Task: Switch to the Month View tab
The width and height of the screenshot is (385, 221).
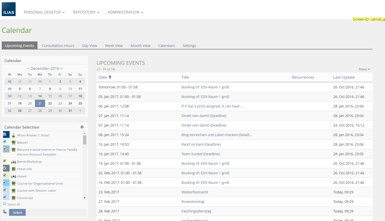Action: (x=140, y=46)
